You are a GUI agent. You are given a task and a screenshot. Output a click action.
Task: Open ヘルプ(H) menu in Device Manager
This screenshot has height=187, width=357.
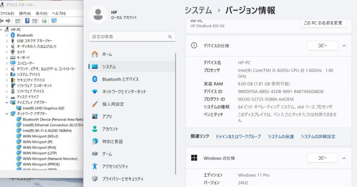59,14
